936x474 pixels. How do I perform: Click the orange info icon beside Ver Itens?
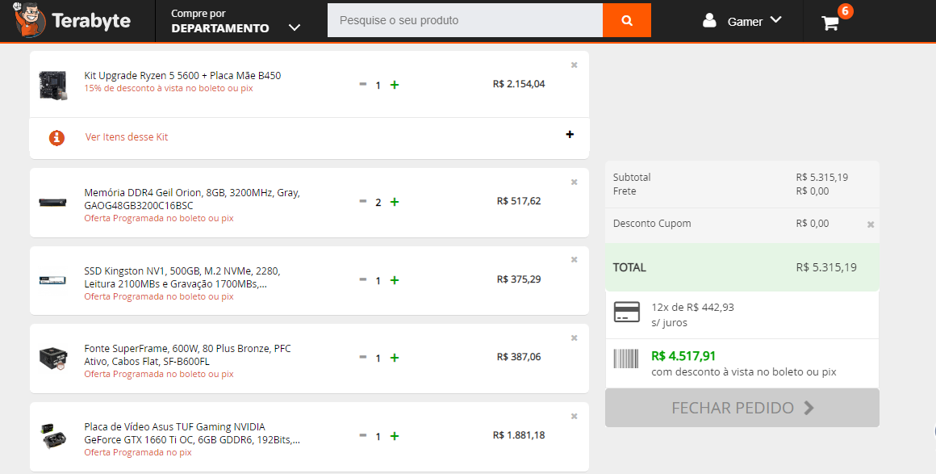56,137
